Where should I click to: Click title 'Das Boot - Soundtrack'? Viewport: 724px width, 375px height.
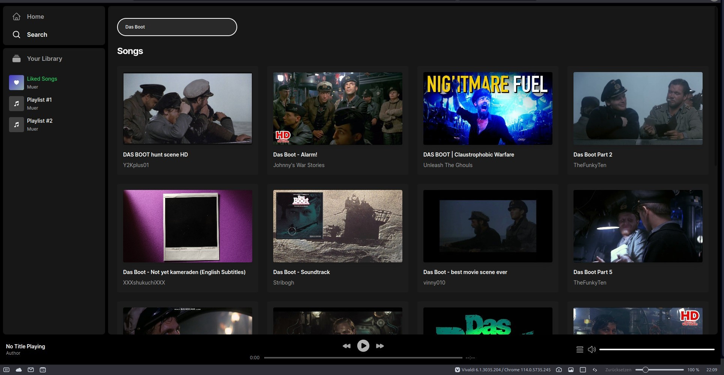tap(301, 272)
